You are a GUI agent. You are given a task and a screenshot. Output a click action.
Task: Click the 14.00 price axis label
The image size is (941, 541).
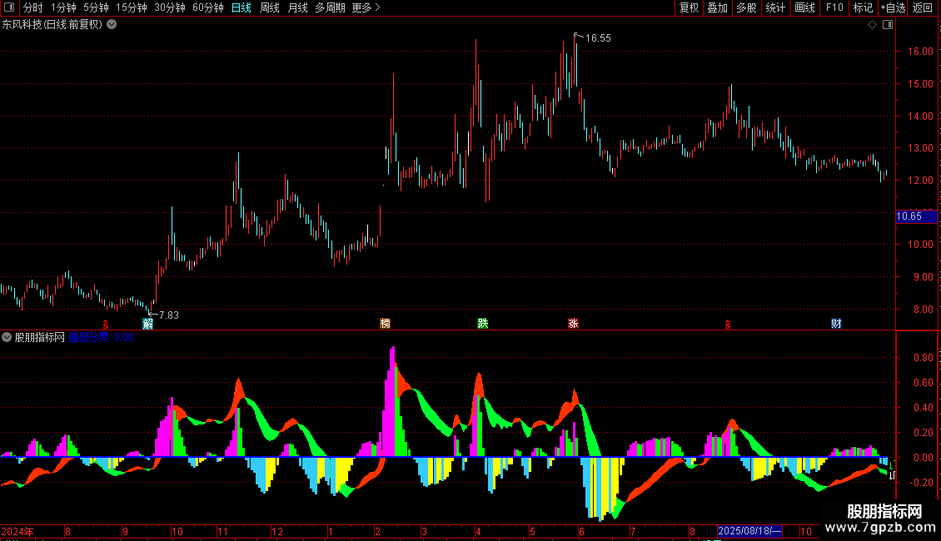pos(920,117)
